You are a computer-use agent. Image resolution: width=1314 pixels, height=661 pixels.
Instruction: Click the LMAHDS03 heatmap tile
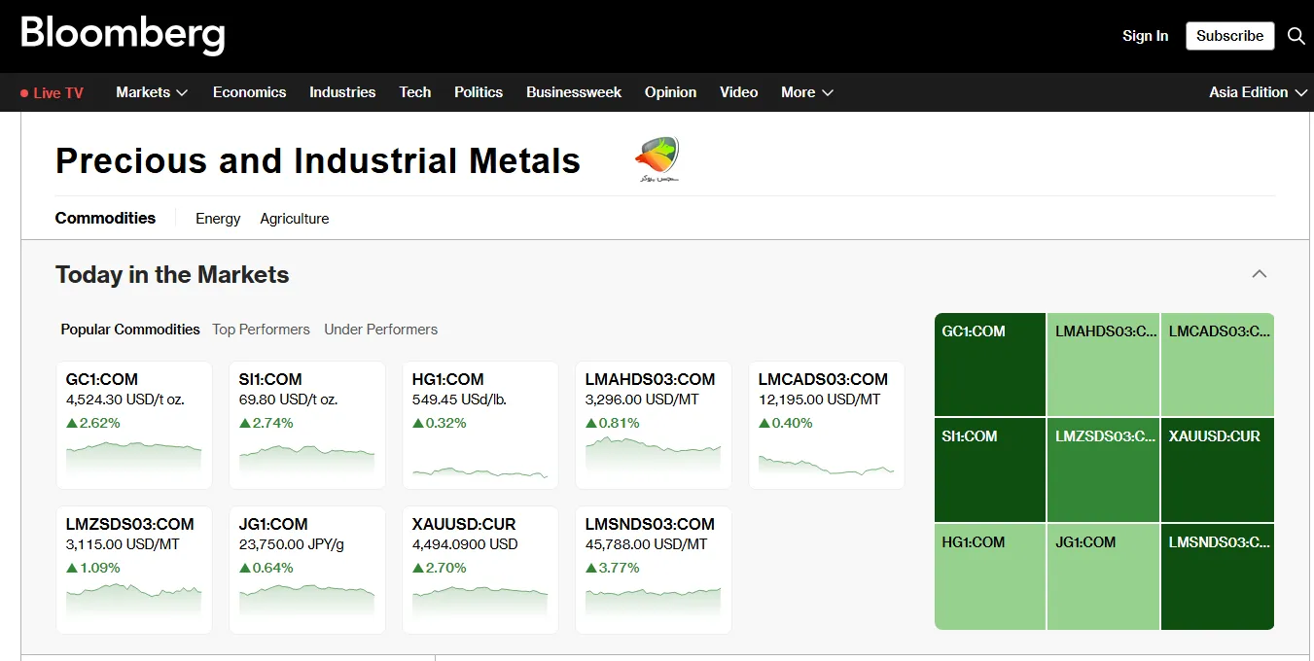(1104, 365)
